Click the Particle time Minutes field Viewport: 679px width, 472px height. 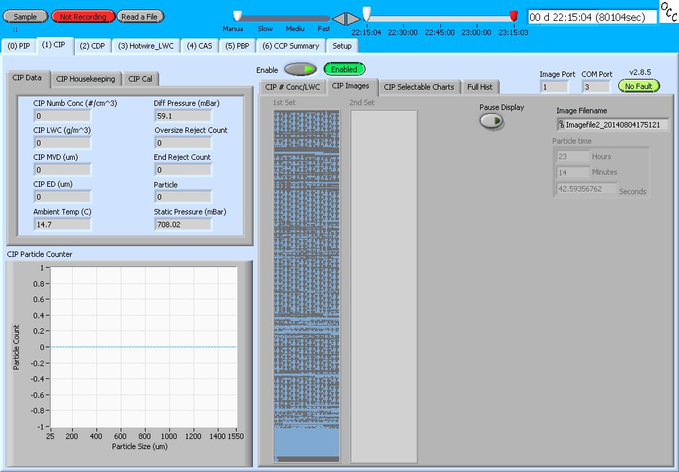tap(572, 173)
